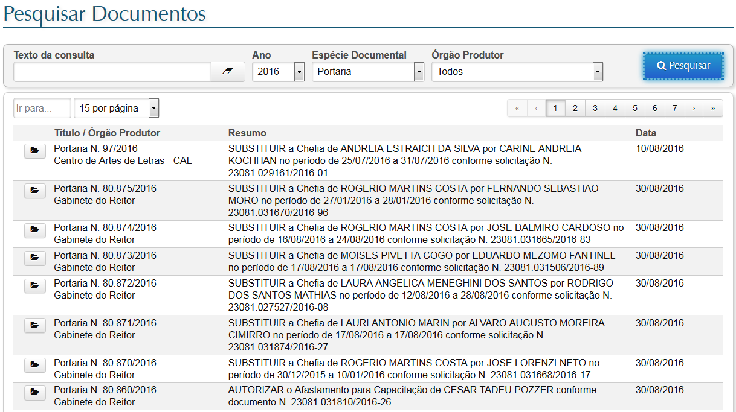Click the eraser icon to clear query text
The width and height of the screenshot is (736, 412).
pyautogui.click(x=228, y=71)
